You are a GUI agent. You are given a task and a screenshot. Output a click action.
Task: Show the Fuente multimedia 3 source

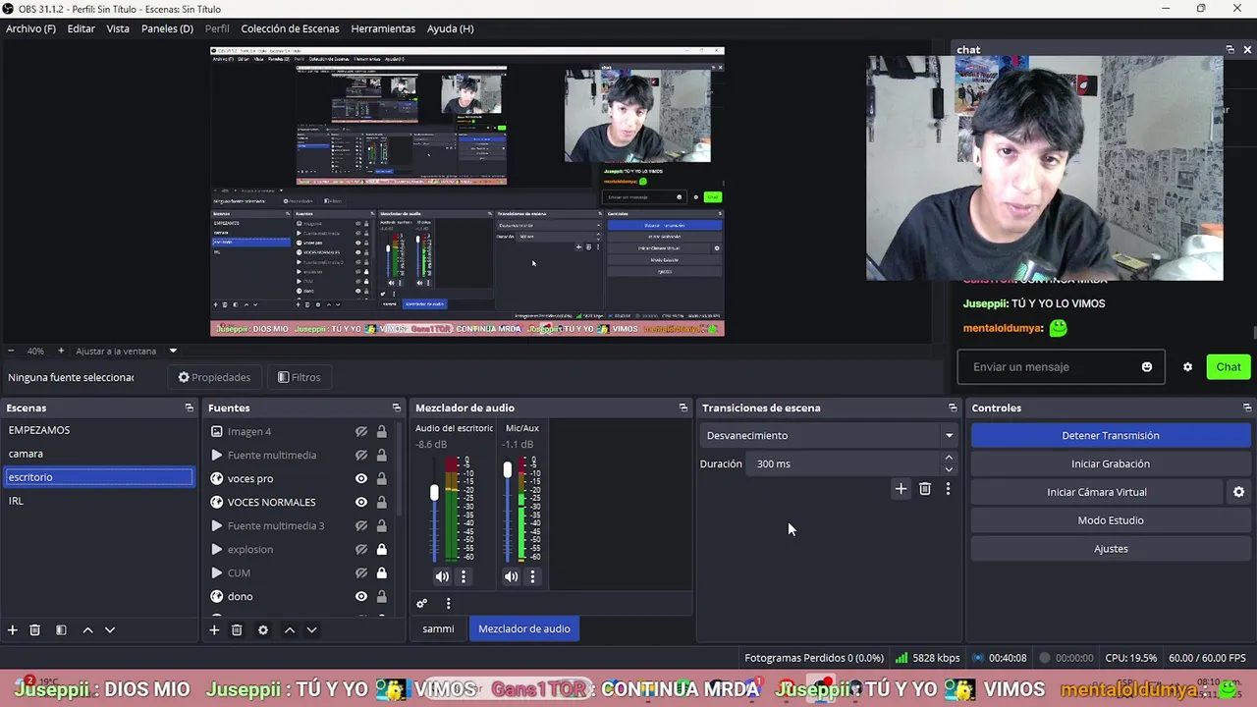tap(361, 525)
